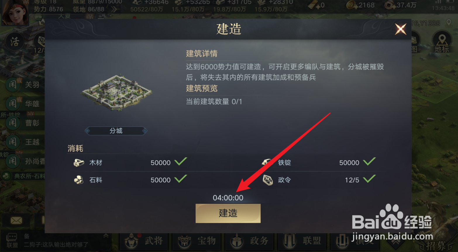The height and width of the screenshot is (252, 458).
Task: Click the left arrow beside 分城 label
Action: pyautogui.click(x=87, y=131)
